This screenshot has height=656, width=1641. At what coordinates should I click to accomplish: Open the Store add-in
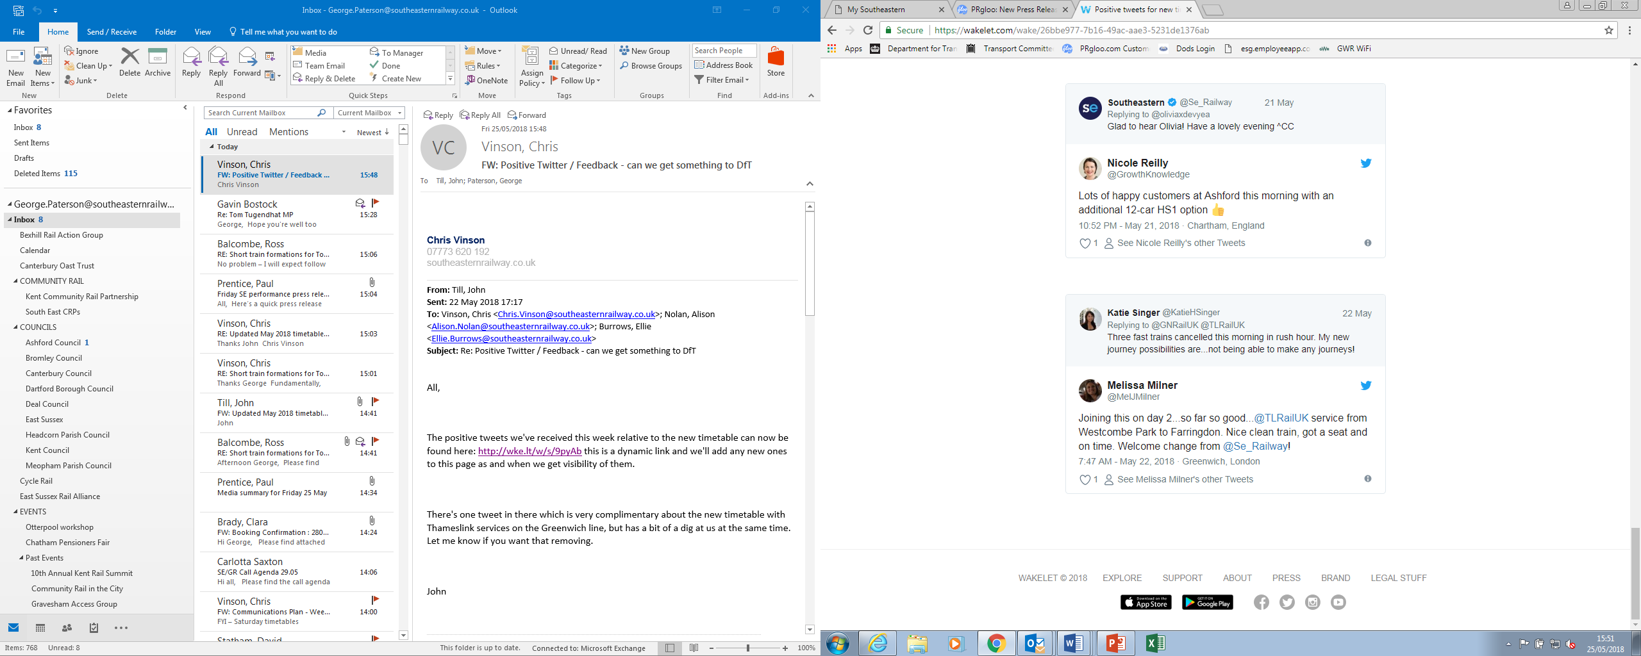(776, 62)
